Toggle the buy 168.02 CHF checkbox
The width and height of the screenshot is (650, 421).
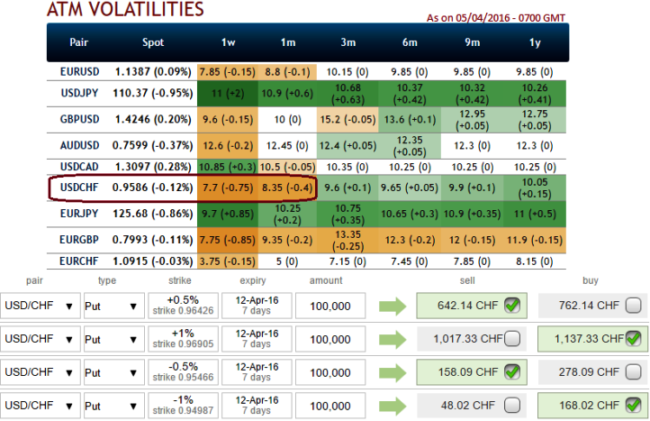tap(634, 407)
